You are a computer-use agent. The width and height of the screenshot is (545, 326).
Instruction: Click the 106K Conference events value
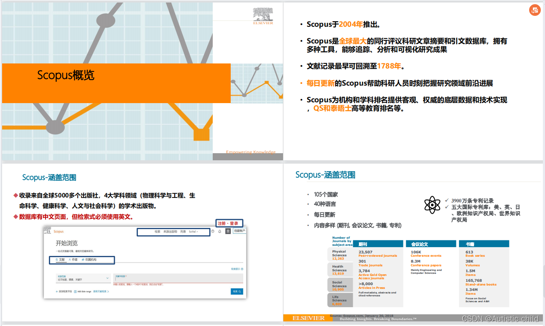coord(425,254)
